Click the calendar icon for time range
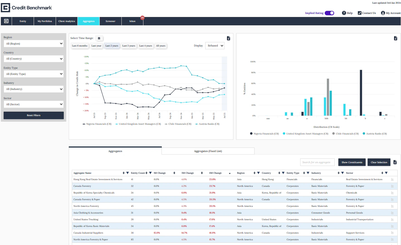This screenshot has height=245, width=401. [99, 38]
